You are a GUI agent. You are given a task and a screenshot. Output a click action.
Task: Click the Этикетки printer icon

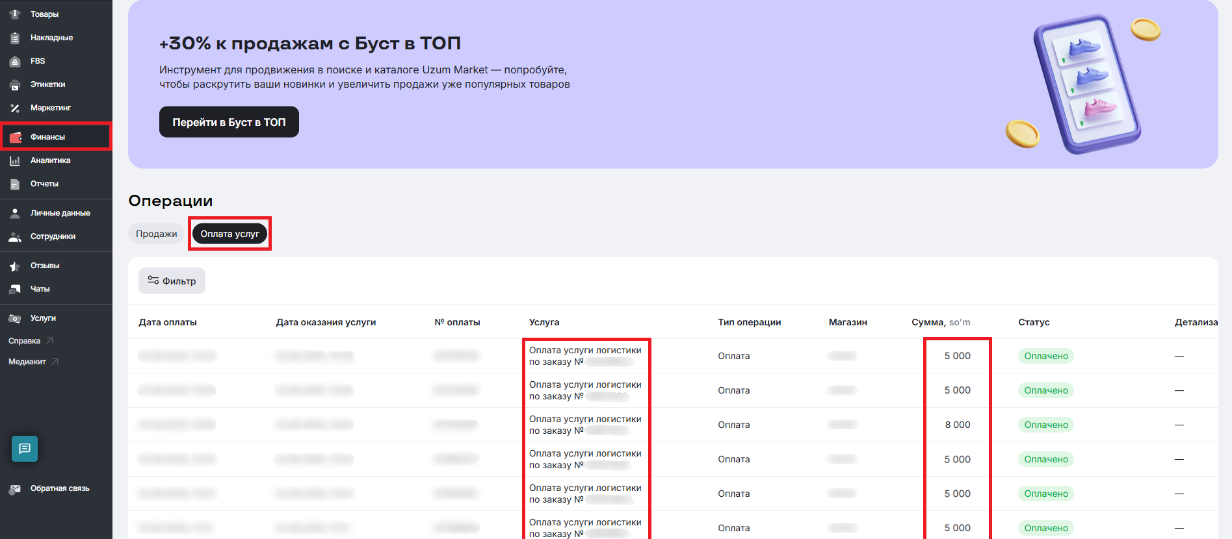[x=15, y=84]
